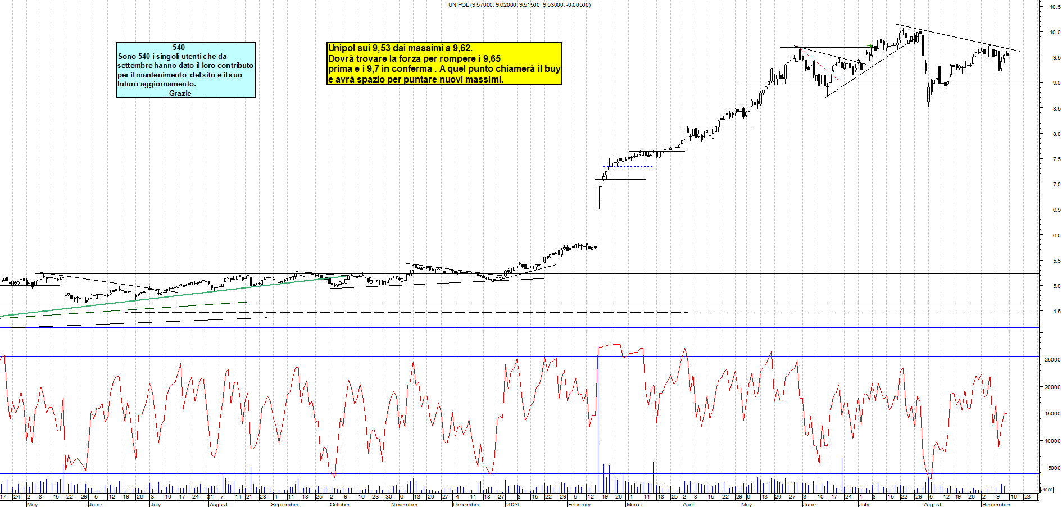
Task: Click the UNIPOL chart title with quote values
Action: (519, 4)
